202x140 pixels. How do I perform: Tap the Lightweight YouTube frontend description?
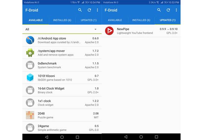(135, 33)
